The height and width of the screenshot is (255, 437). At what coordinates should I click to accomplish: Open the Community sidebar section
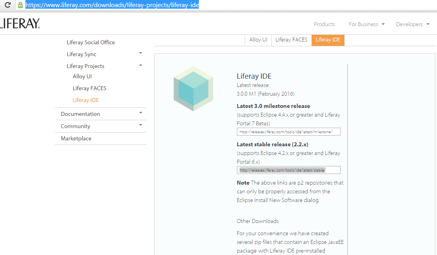pyautogui.click(x=76, y=126)
